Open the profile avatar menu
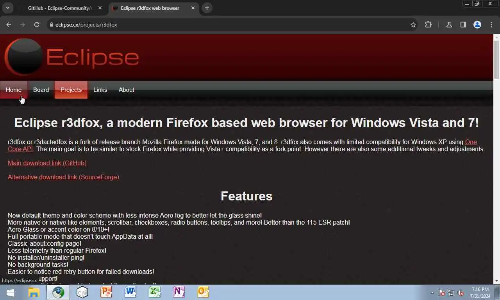The height and width of the screenshot is (300, 500). [477, 25]
